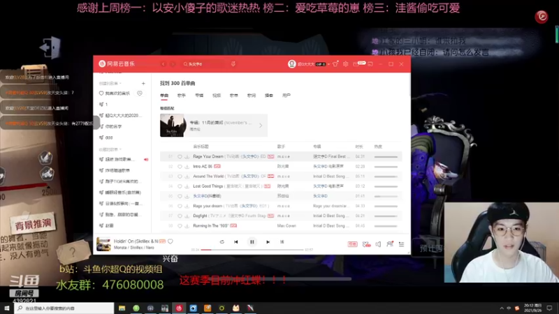
Task: Open the best match album cover
Action: pos(173,126)
